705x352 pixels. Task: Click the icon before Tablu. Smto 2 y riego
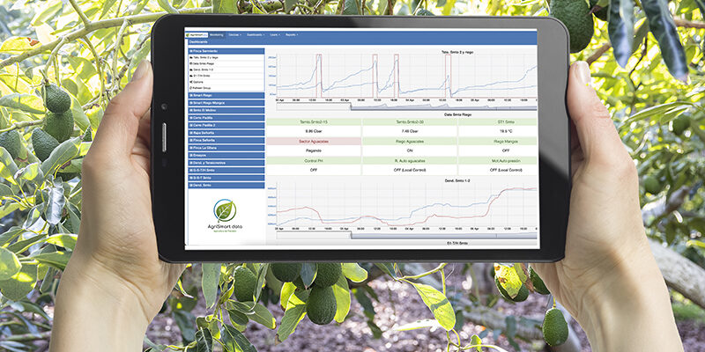(x=192, y=57)
